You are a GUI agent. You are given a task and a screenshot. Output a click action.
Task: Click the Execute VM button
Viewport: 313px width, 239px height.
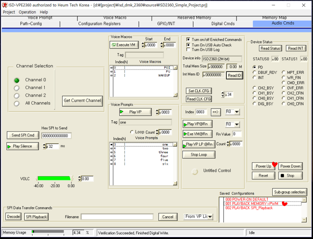(x=124, y=45)
